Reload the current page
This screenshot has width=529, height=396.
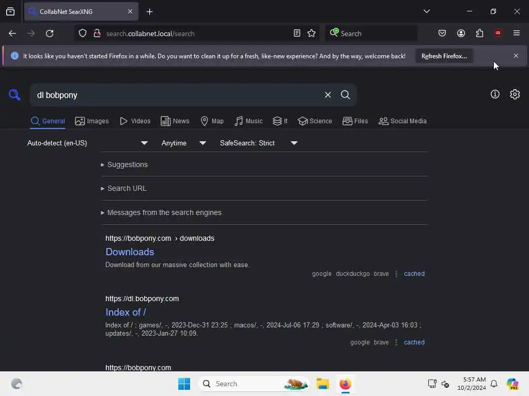(50, 34)
